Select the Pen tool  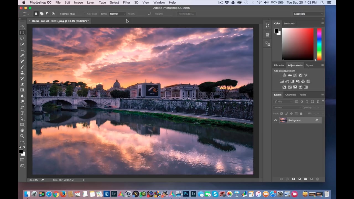pyautogui.click(x=22, y=107)
